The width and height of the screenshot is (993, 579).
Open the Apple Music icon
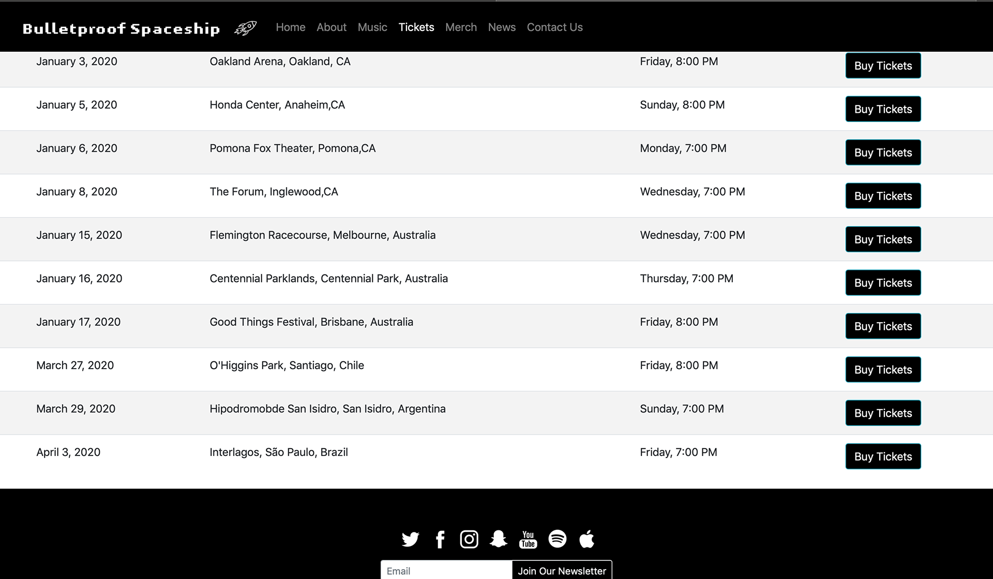click(586, 539)
